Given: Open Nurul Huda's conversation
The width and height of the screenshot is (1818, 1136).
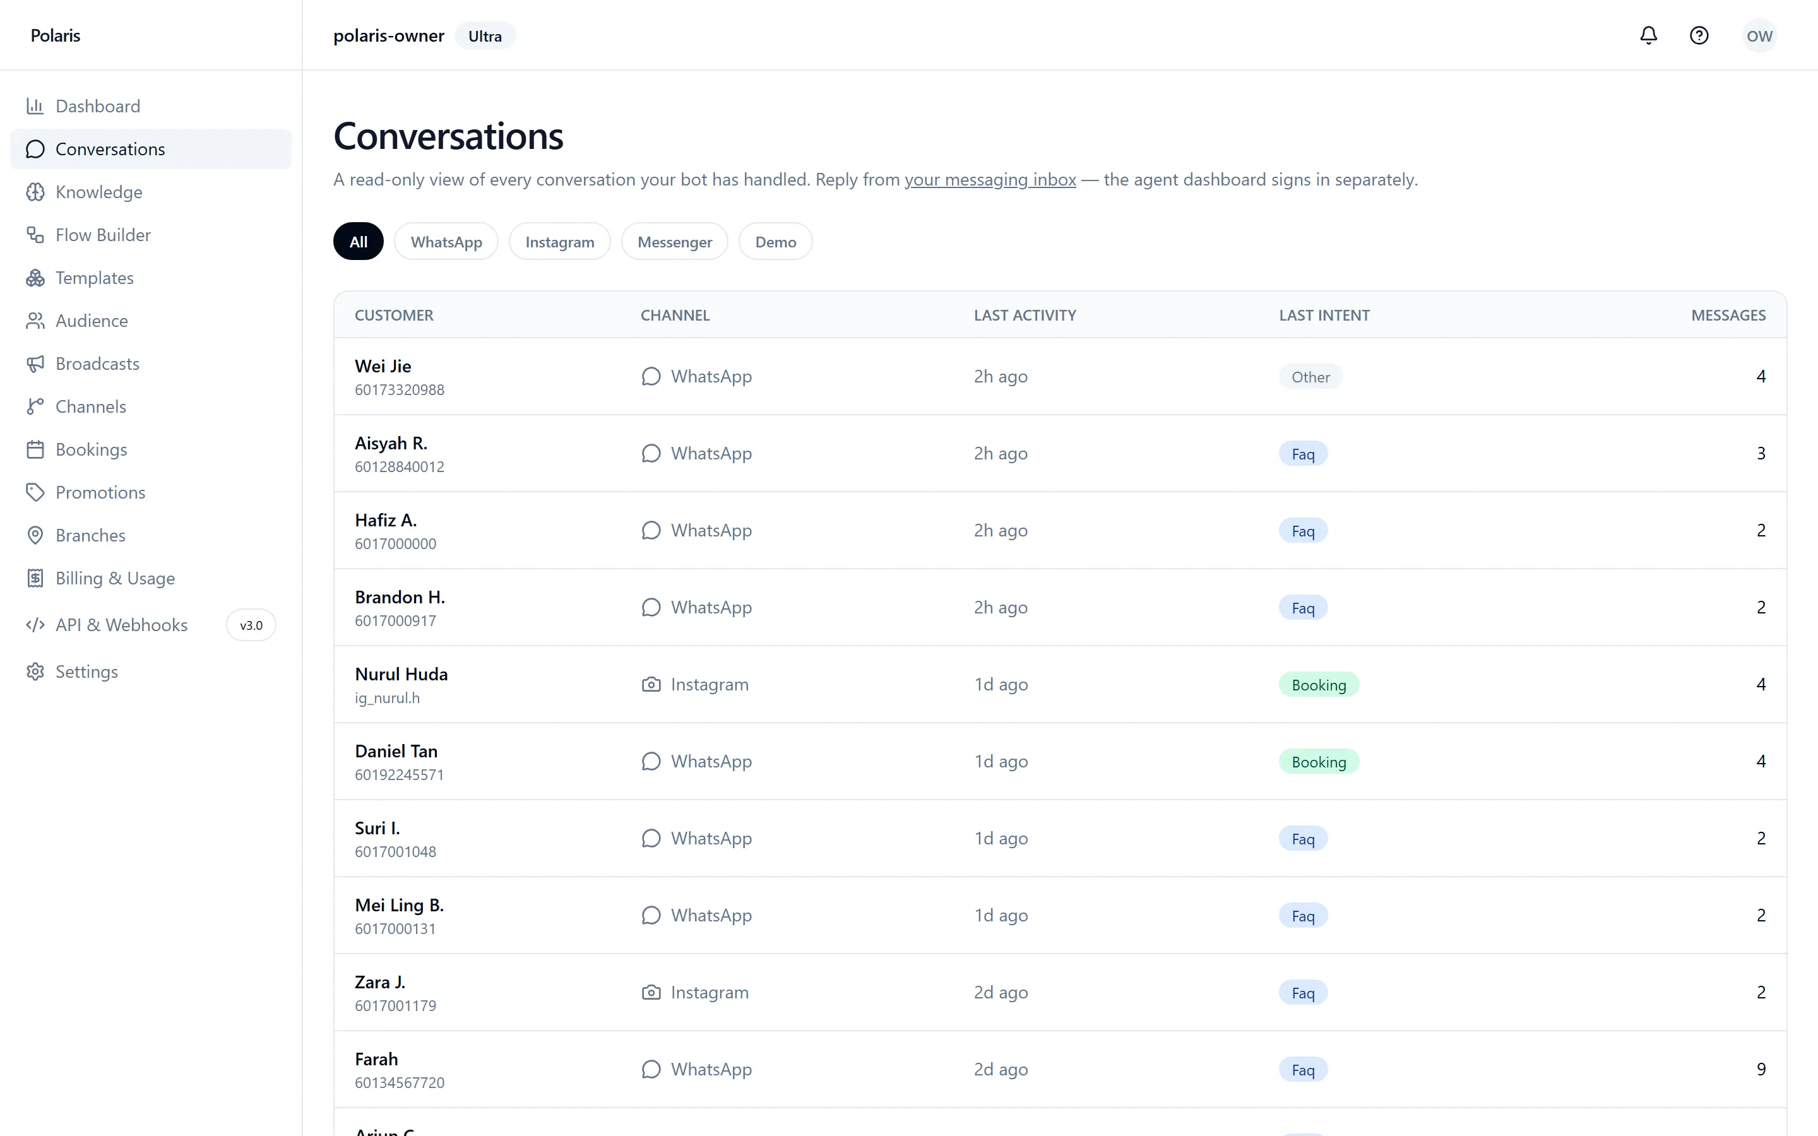Looking at the screenshot, I should [x=1060, y=685].
